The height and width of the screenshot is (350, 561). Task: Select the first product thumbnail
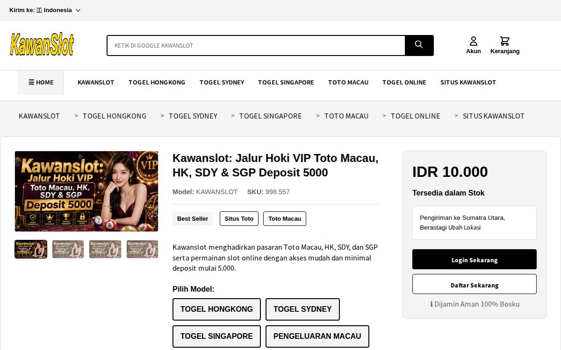tap(31, 249)
